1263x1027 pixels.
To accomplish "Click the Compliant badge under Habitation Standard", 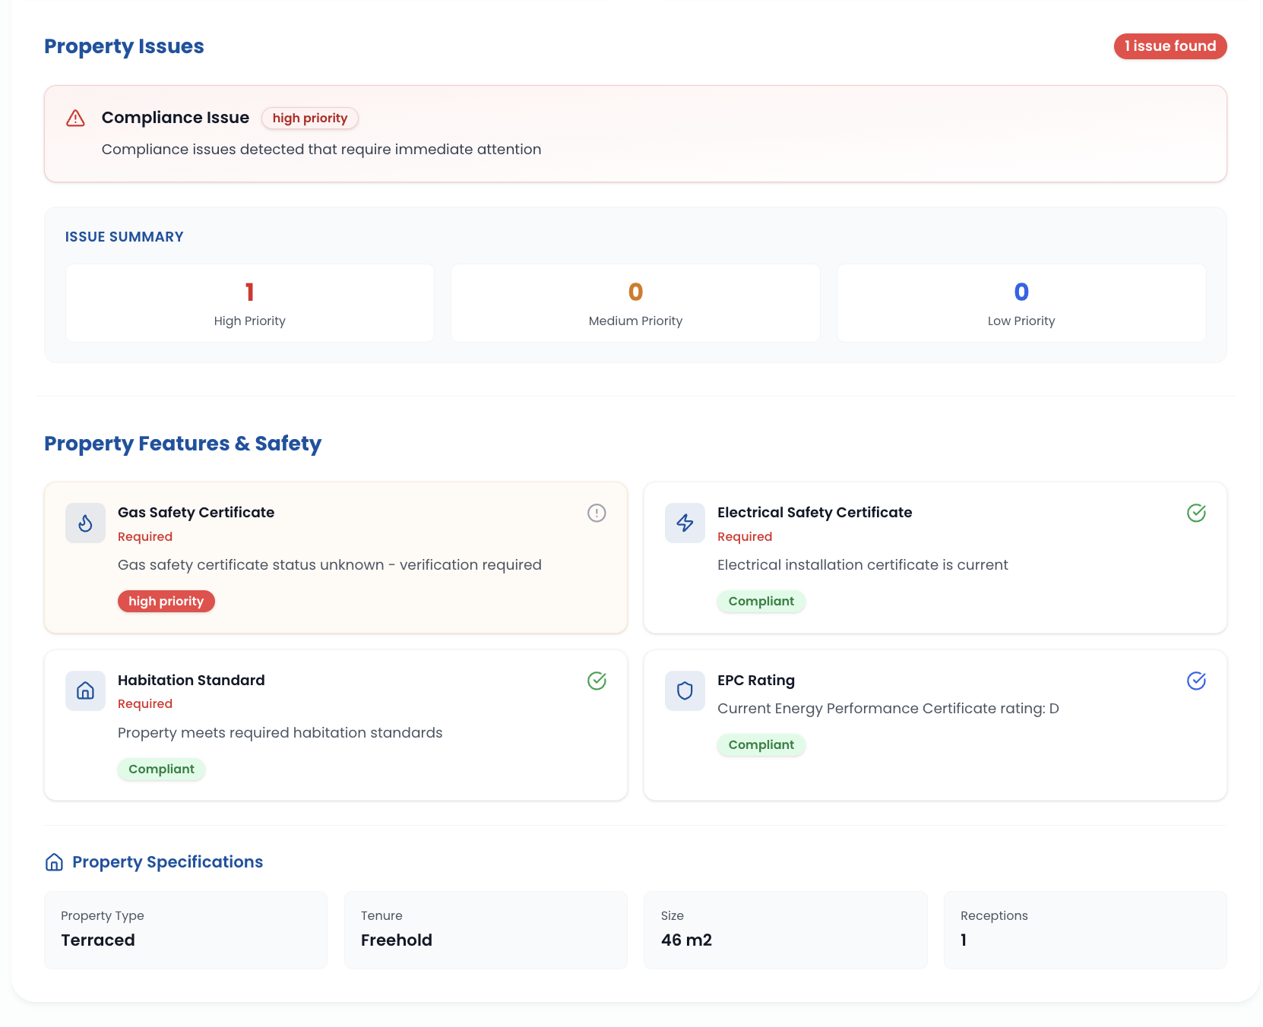I will coord(161,769).
